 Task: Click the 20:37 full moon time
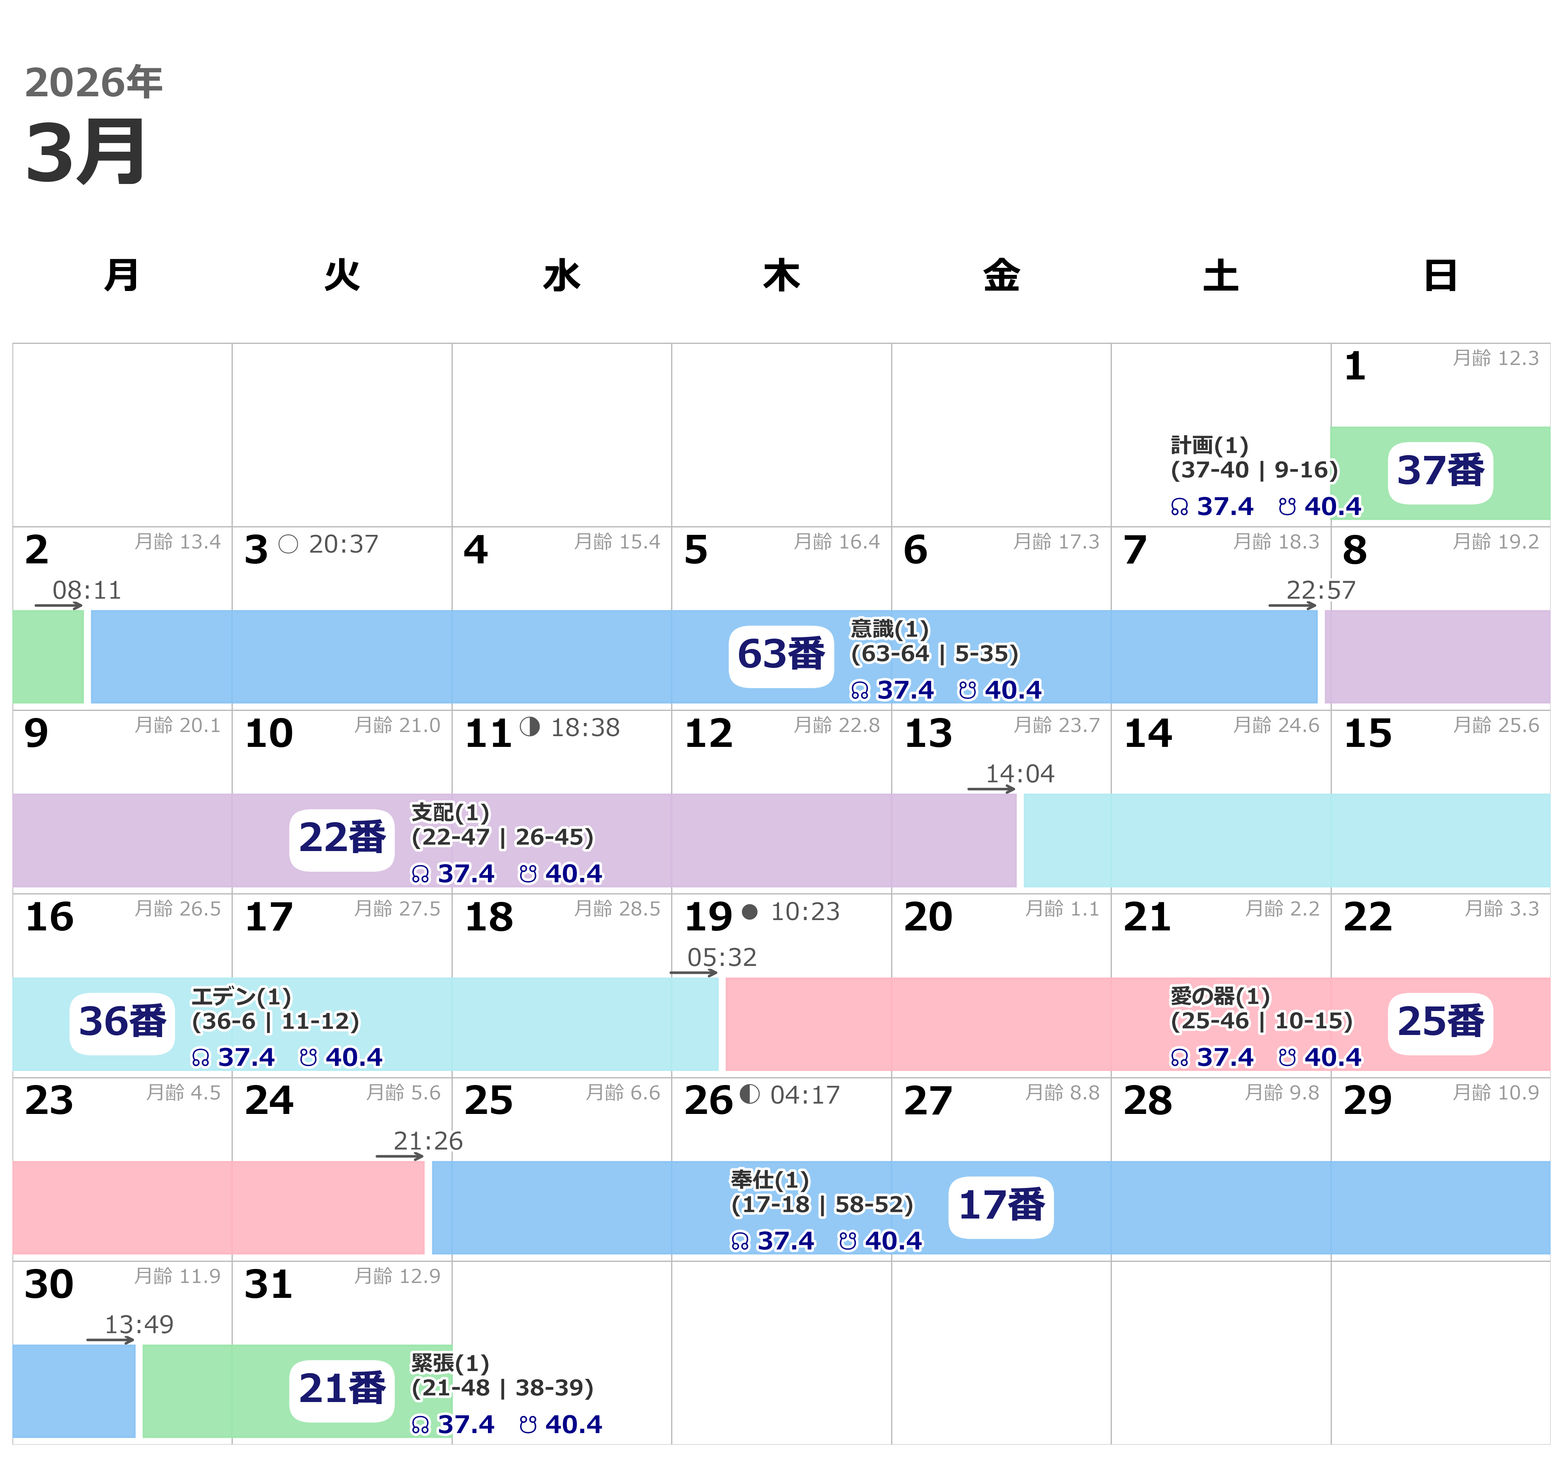[x=344, y=545]
